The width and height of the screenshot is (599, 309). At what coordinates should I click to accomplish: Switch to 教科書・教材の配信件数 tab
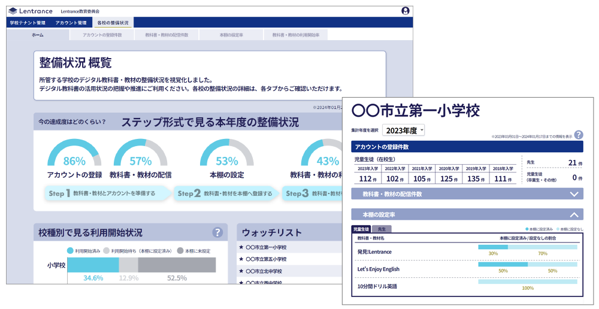pyautogui.click(x=167, y=35)
